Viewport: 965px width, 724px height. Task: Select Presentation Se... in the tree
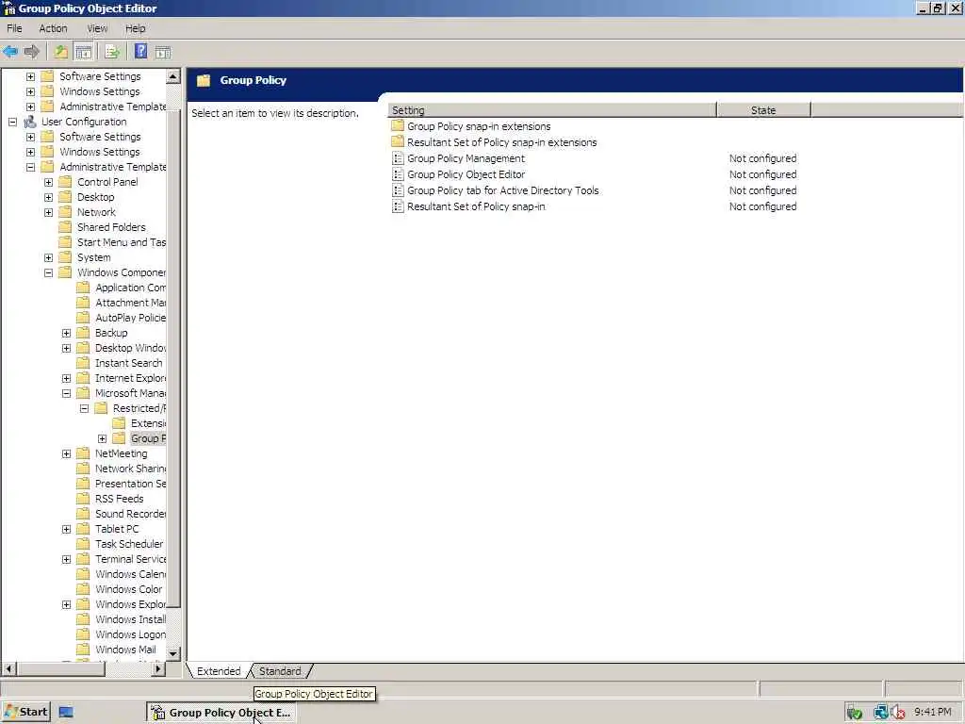130,484
